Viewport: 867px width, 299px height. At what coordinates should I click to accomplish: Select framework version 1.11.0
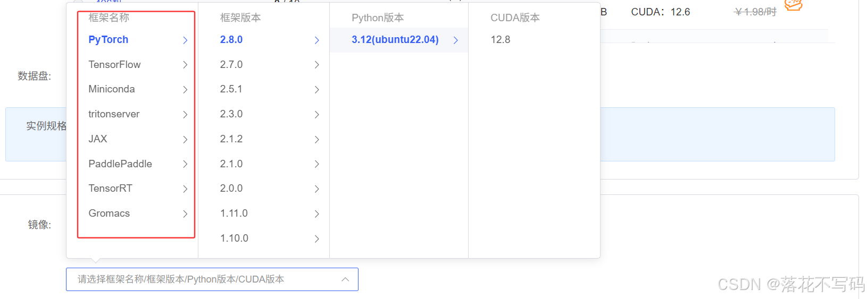point(234,213)
